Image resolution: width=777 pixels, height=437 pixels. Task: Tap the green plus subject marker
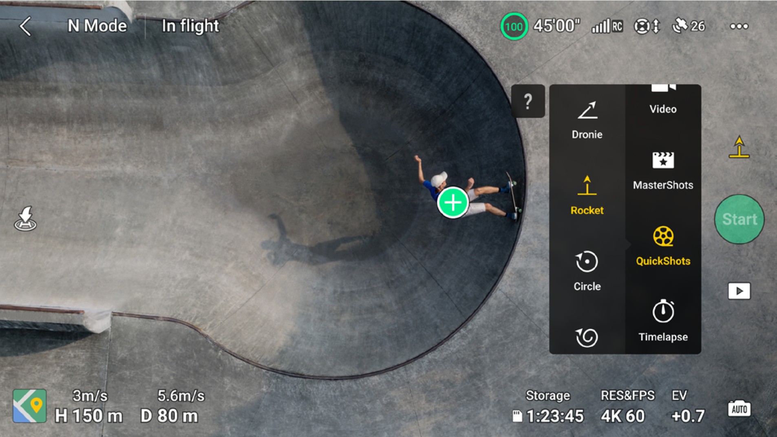453,202
